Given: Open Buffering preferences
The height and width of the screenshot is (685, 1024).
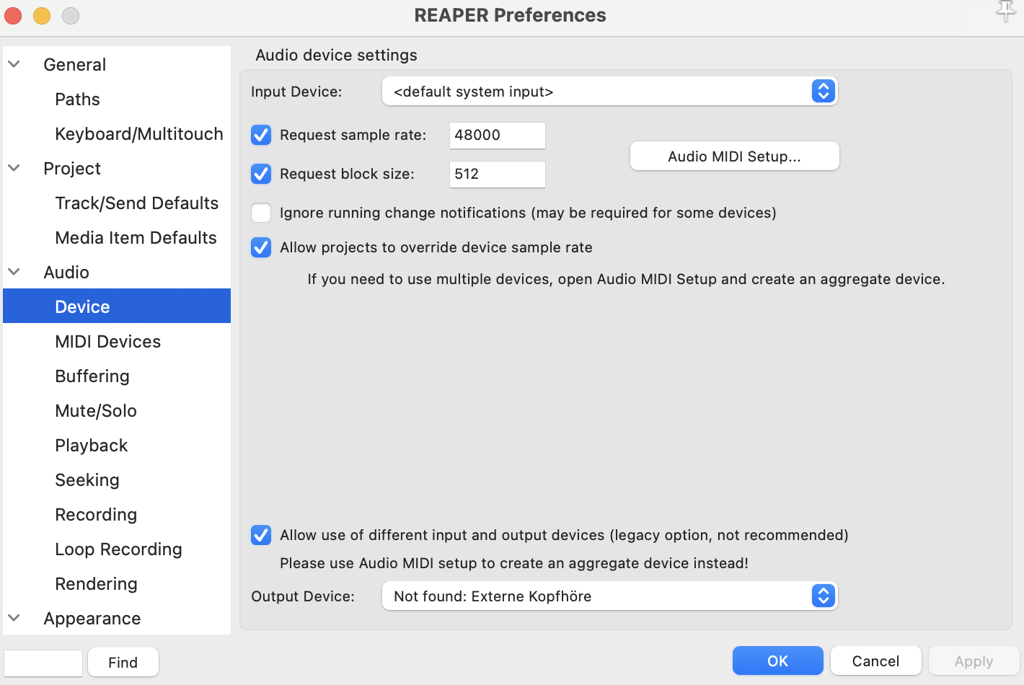Looking at the screenshot, I should pos(92,376).
